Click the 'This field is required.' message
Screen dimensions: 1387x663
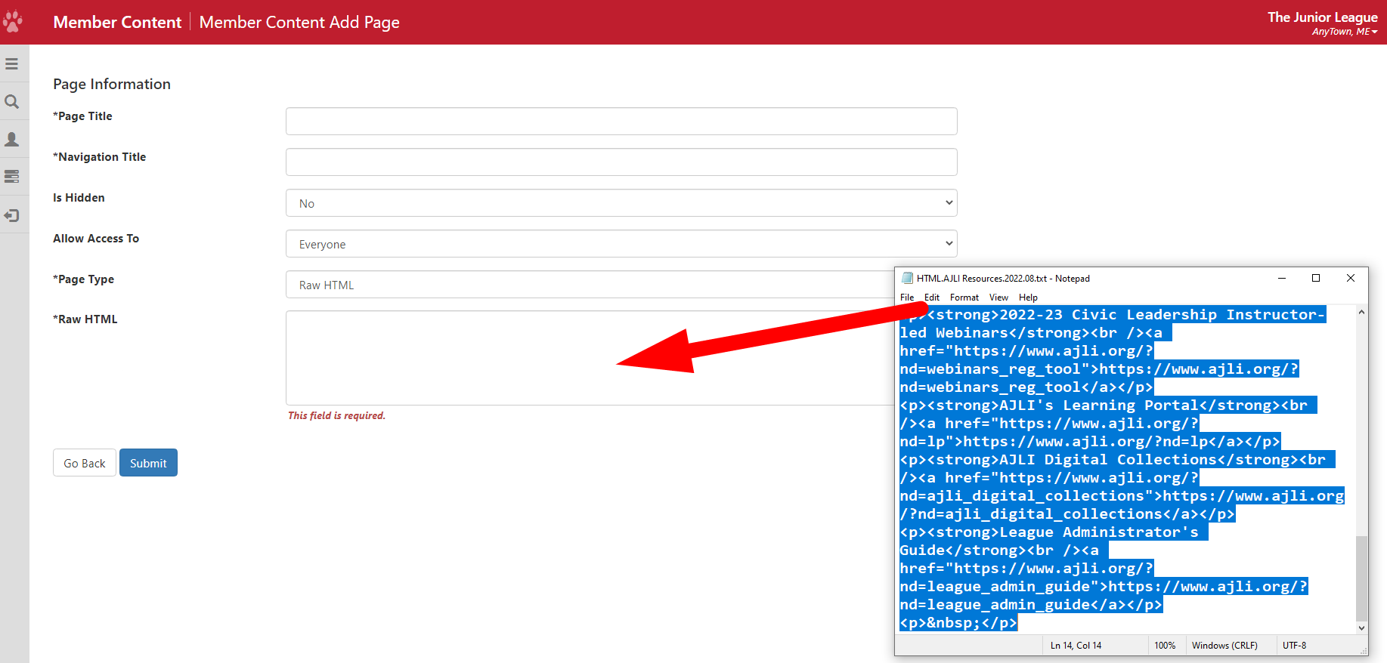(x=336, y=415)
